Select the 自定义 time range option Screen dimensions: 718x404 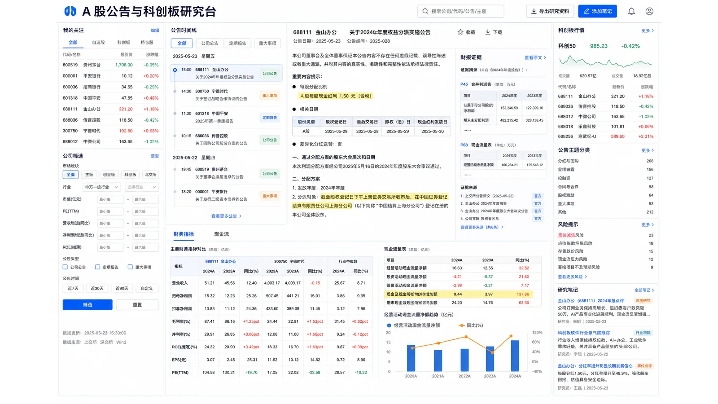[x=147, y=289]
